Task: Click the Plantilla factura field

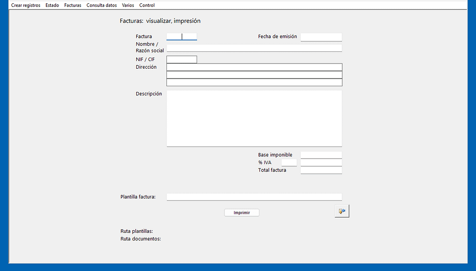Action: coord(254,197)
